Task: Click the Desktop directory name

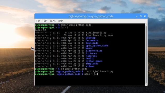Action: [x=90, y=38]
